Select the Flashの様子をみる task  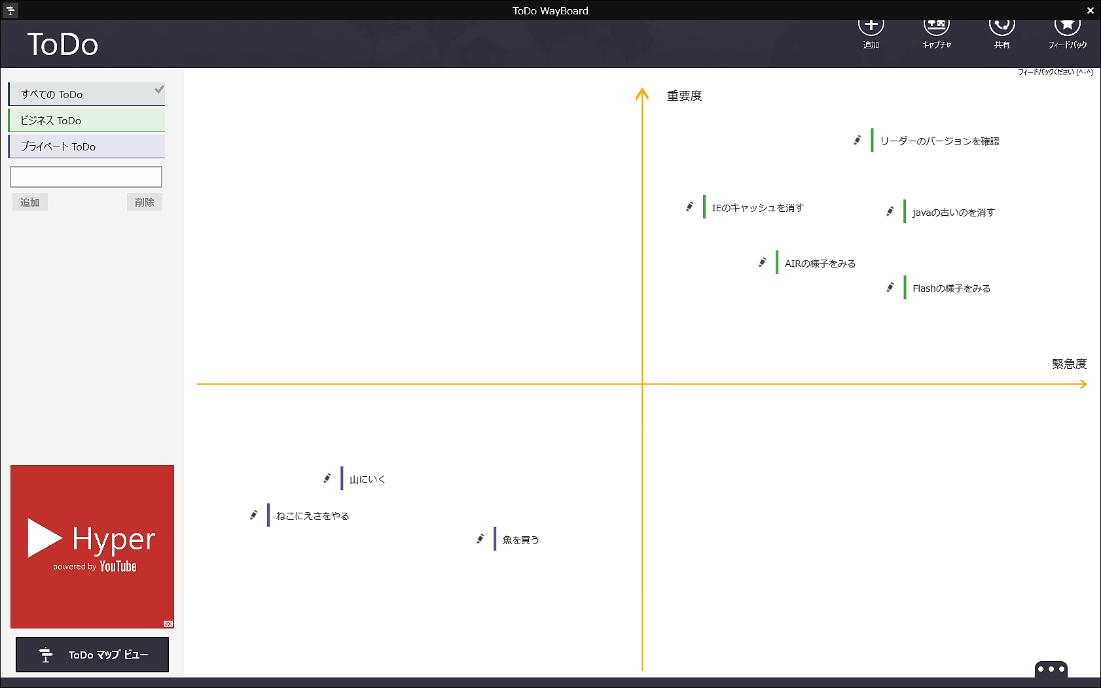pyautogui.click(x=951, y=288)
